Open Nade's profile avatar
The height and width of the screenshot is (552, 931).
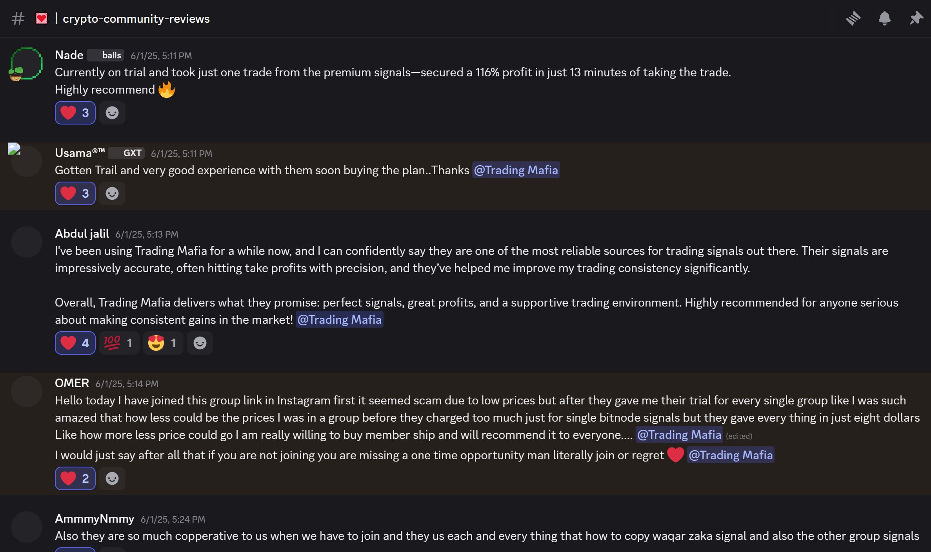[x=26, y=63]
